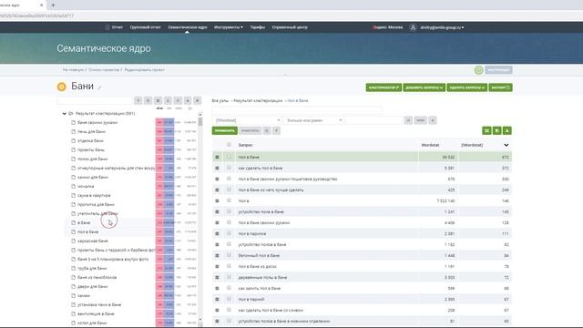The width and height of the screenshot is (583, 328).
Task: Click the middle green table tool icon
Action: pos(496,130)
